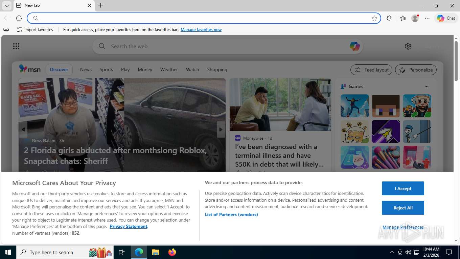Open File Explorer from the taskbar
Viewport: 460px width, 259px height.
pyautogui.click(x=155, y=252)
